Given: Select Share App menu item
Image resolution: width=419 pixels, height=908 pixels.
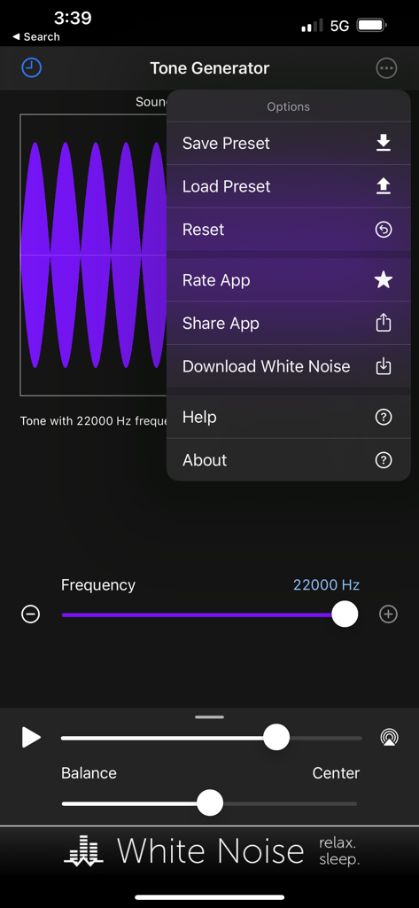Looking at the screenshot, I should pos(288,323).
